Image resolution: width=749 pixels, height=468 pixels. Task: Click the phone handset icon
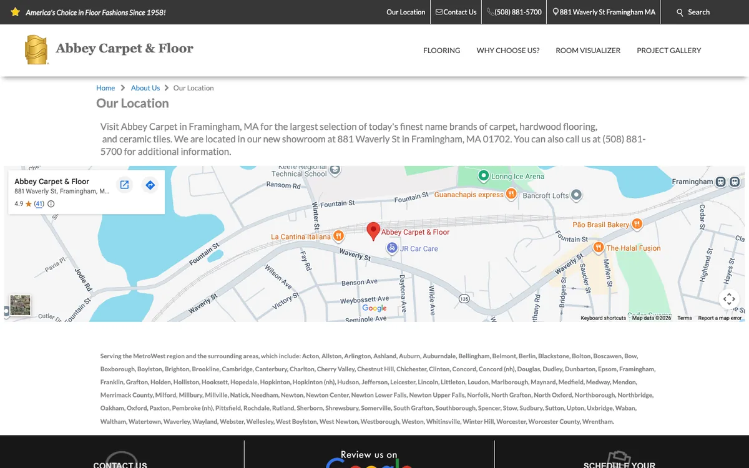coord(490,12)
